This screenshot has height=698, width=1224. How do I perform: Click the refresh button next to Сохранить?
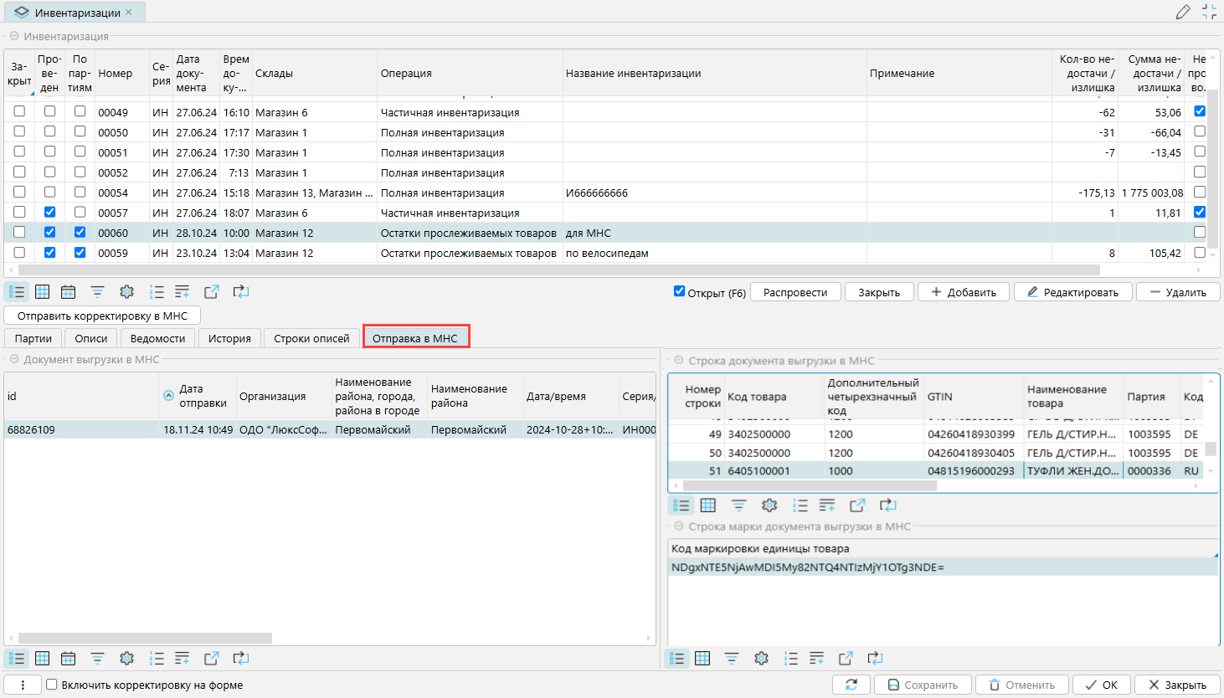tap(851, 685)
